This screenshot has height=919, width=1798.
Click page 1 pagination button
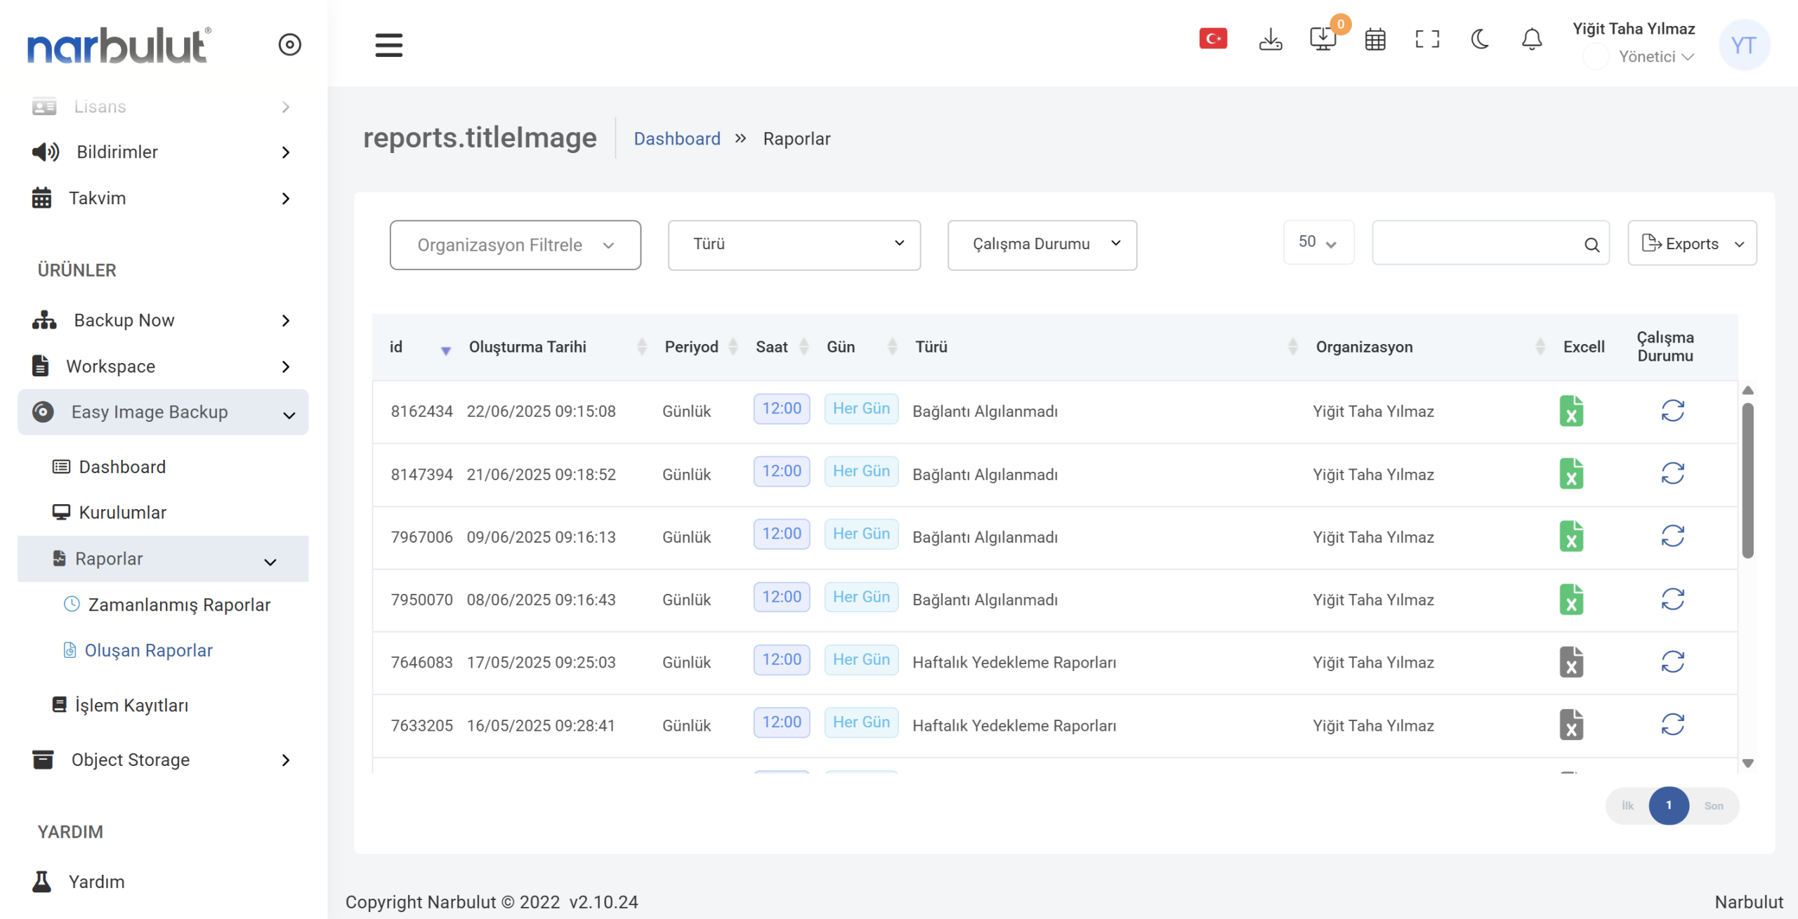[1668, 805]
